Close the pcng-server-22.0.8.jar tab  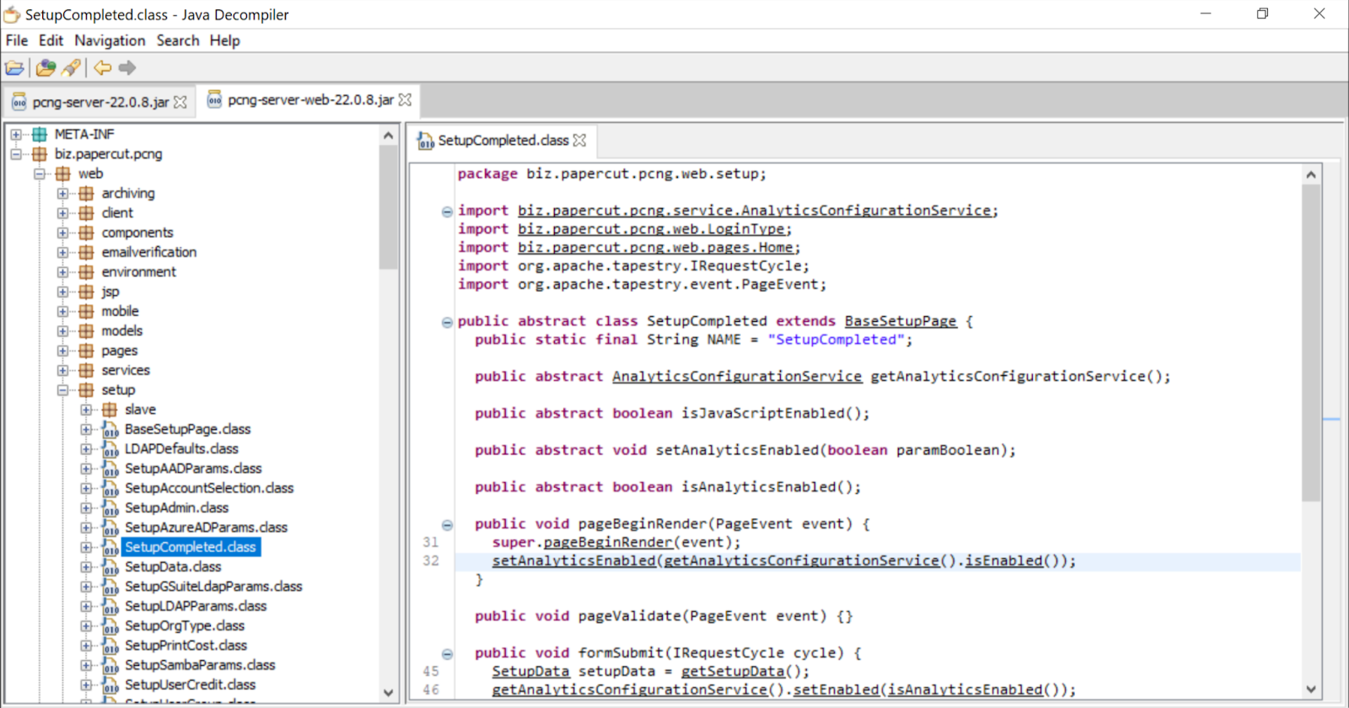pyautogui.click(x=180, y=102)
